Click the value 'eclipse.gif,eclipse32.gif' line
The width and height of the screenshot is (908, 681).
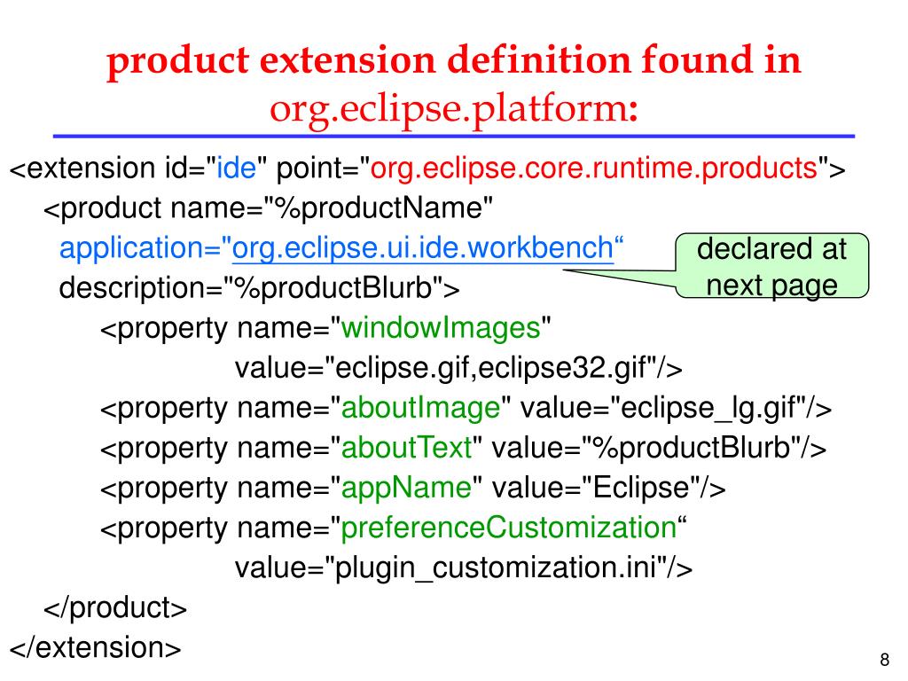458,368
